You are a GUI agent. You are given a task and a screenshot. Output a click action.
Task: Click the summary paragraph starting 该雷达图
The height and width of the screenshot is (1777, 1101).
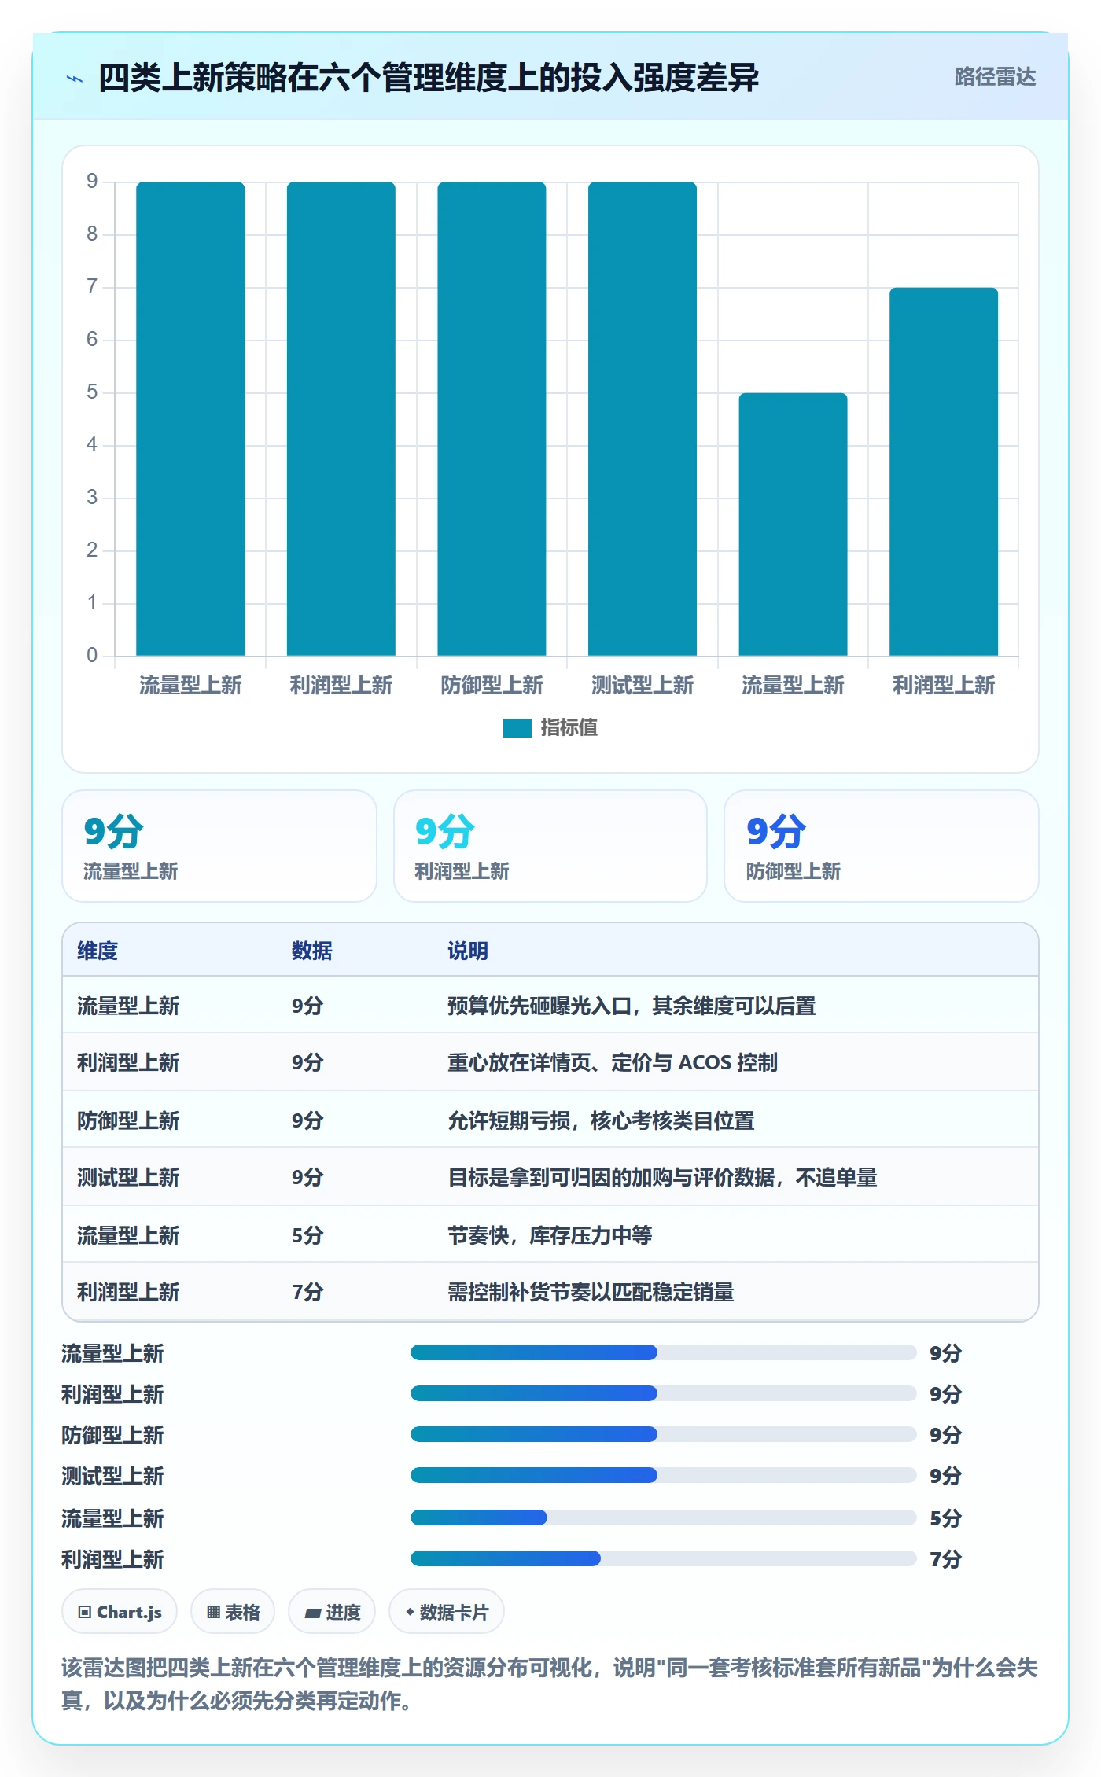550,1684
